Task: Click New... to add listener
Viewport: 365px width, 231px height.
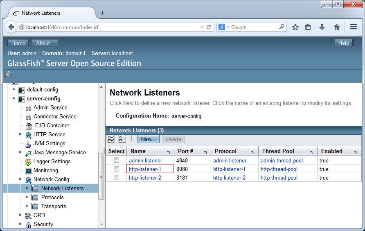Action: (148, 139)
